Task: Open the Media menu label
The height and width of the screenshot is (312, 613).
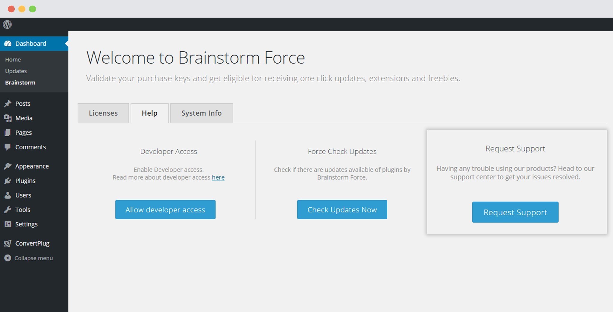Action: (24, 118)
